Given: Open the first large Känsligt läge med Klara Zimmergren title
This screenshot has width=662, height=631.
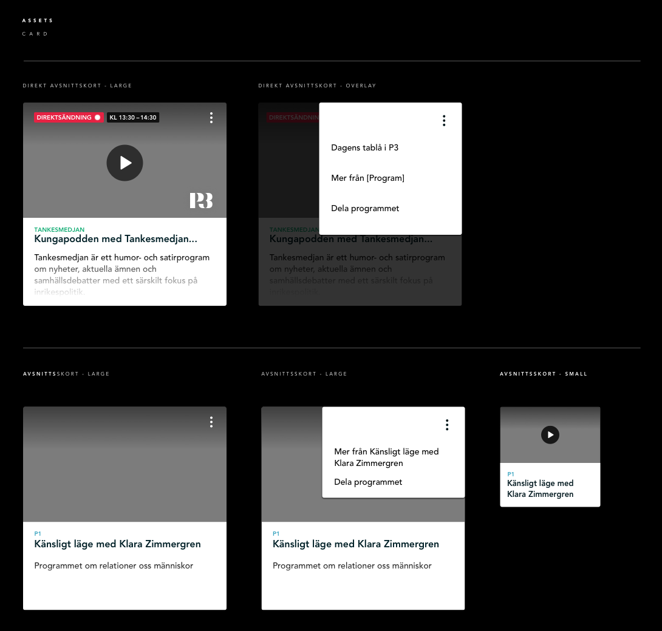Looking at the screenshot, I should point(117,544).
